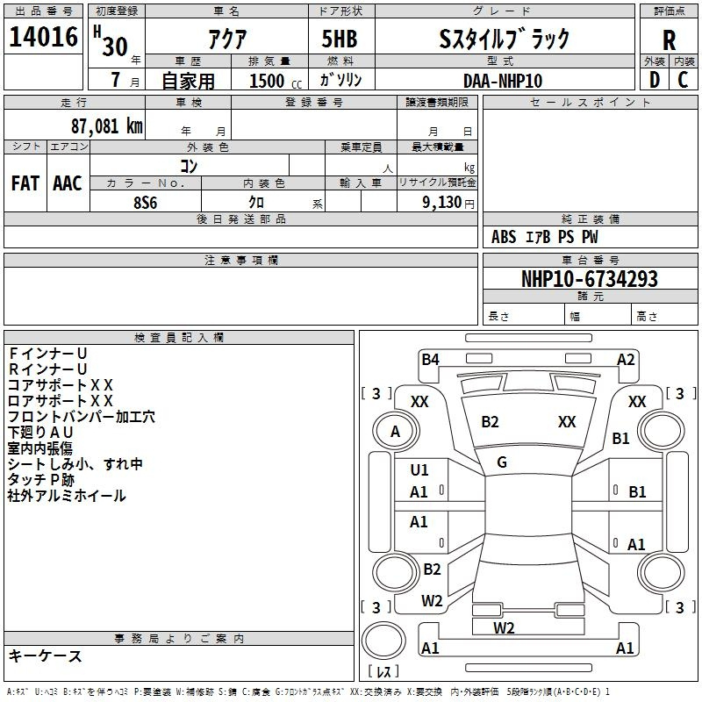The height and width of the screenshot is (702, 702).
Task: Select note フロントバンパー加工穴
Action: click(82, 417)
